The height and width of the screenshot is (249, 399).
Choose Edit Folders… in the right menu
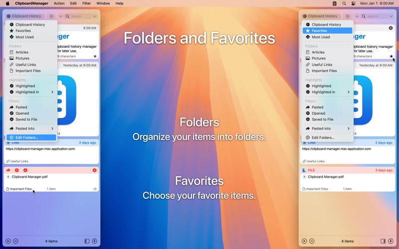[328, 137]
